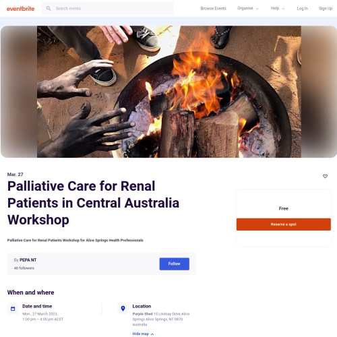337x337 pixels.
Task: Select Sign Up in the header
Action: [326, 8]
